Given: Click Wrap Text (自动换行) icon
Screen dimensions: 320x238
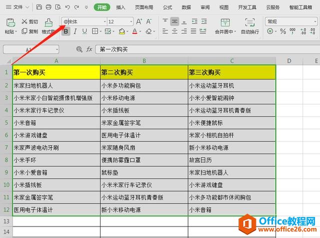Looking at the screenshot, I should pyautogui.click(x=250, y=22).
